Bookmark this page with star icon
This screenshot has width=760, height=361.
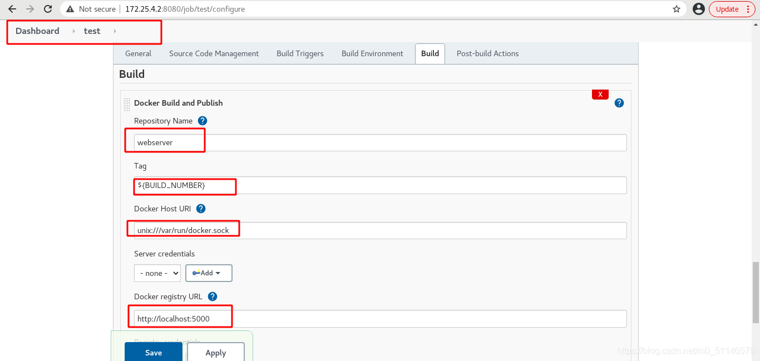[x=677, y=9]
